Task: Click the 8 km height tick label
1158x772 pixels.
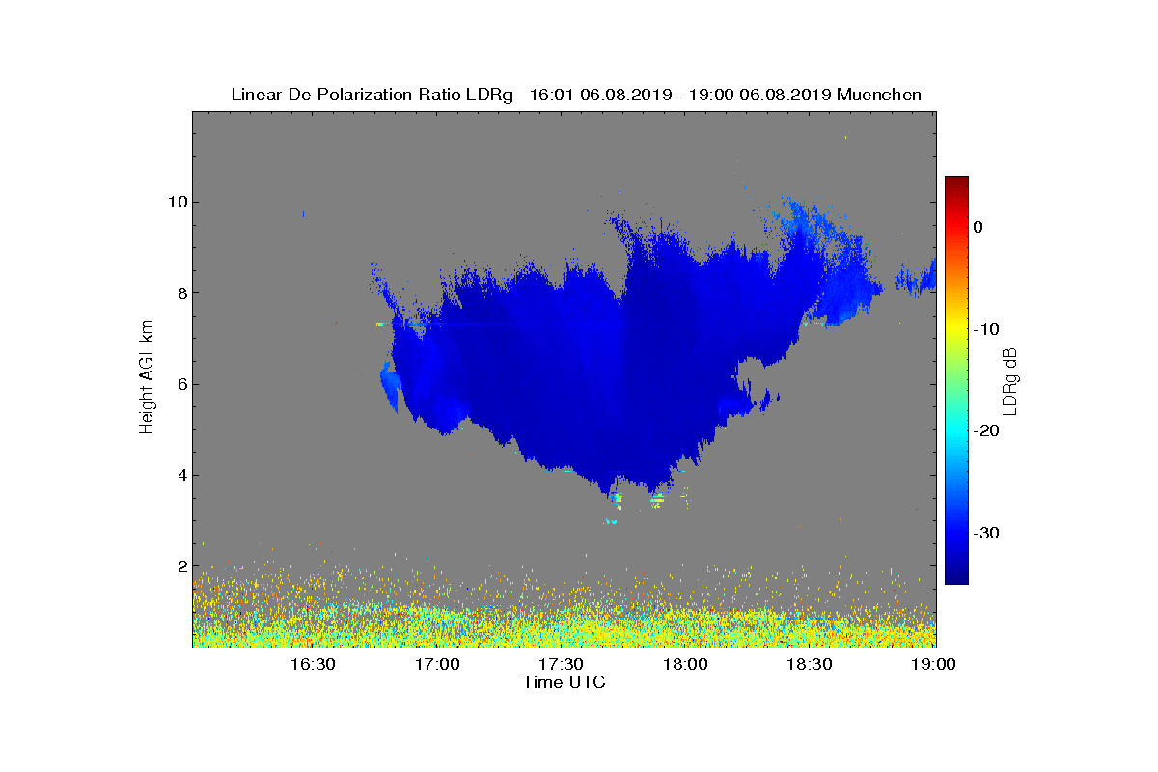Action: 179,293
